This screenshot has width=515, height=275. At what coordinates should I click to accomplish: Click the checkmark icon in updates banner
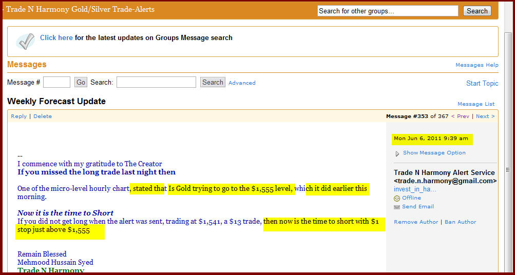pyautogui.click(x=25, y=42)
